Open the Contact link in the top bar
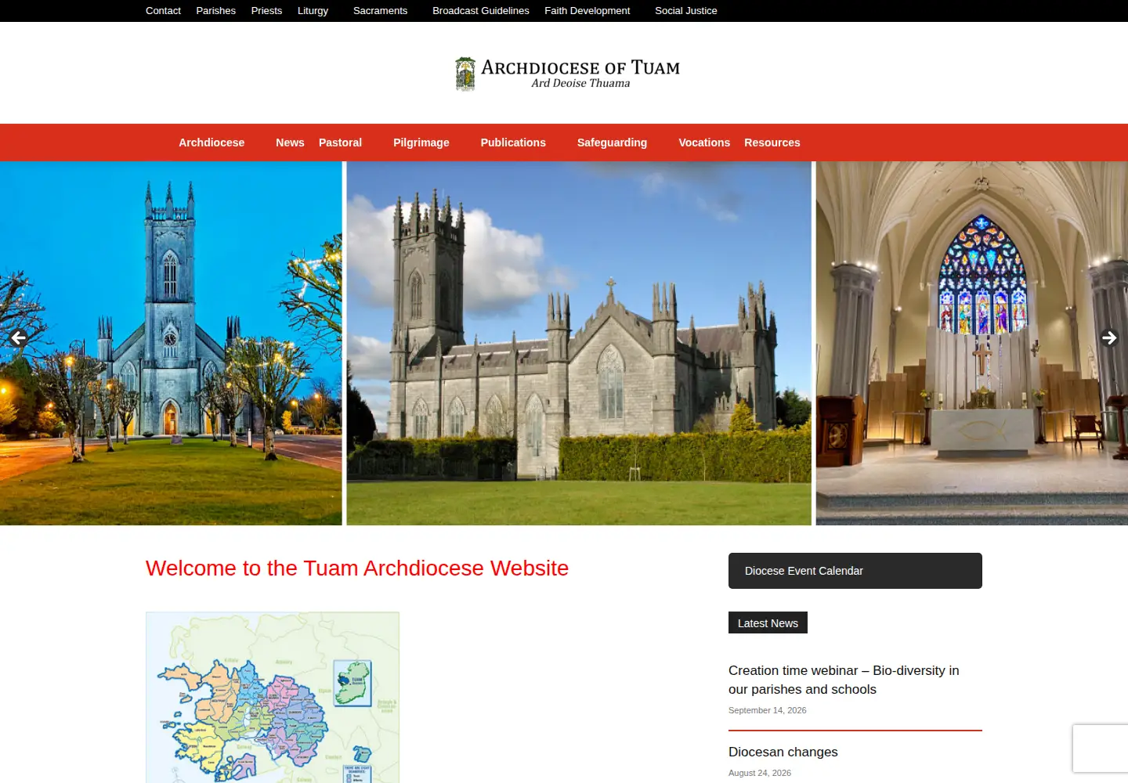This screenshot has width=1128, height=783. (x=163, y=11)
